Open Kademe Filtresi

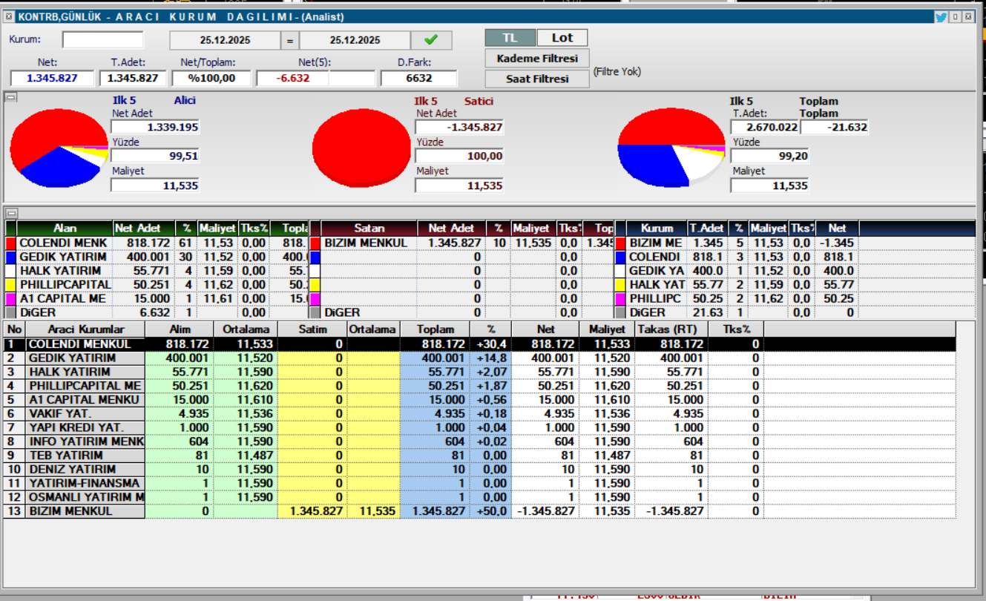click(x=537, y=58)
